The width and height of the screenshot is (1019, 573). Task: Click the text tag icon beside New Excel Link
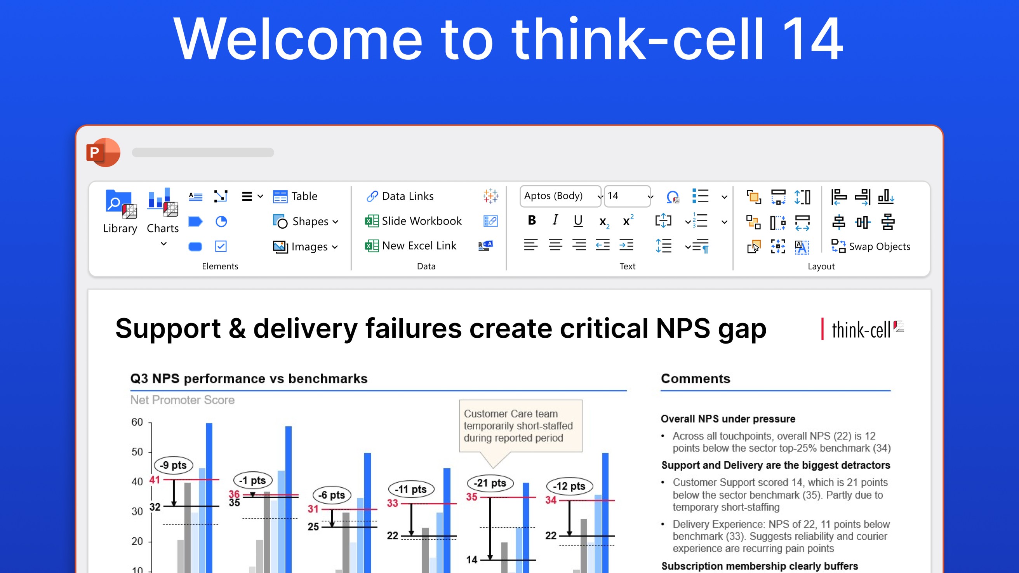pos(486,246)
